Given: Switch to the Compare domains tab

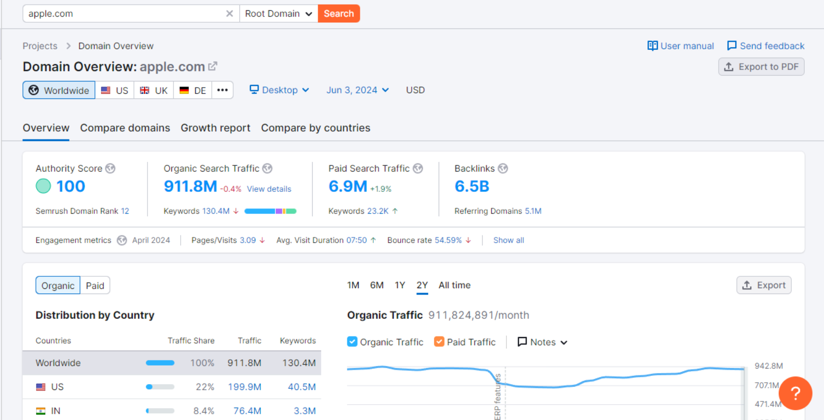Looking at the screenshot, I should pyautogui.click(x=125, y=128).
